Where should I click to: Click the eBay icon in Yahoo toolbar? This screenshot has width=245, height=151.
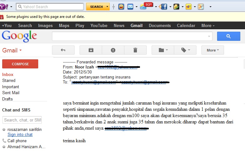point(189,7)
